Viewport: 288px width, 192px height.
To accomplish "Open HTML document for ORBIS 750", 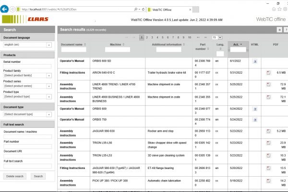I will [255, 120].
